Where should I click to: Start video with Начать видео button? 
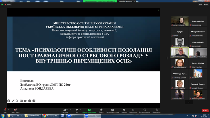[x=15, y=111]
